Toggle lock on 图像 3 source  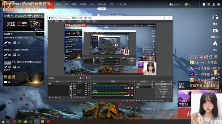pyautogui.click(x=89, y=88)
